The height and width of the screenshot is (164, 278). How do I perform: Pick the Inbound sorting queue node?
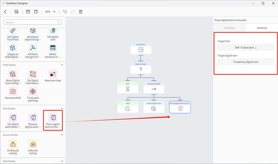click(x=33, y=144)
